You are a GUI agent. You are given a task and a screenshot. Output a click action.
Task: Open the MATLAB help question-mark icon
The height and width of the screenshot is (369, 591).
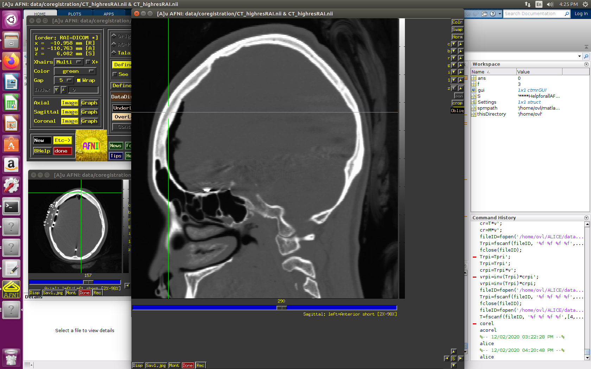[493, 14]
